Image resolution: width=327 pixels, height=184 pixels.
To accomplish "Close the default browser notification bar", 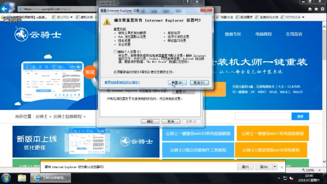I will pos(282,167).
